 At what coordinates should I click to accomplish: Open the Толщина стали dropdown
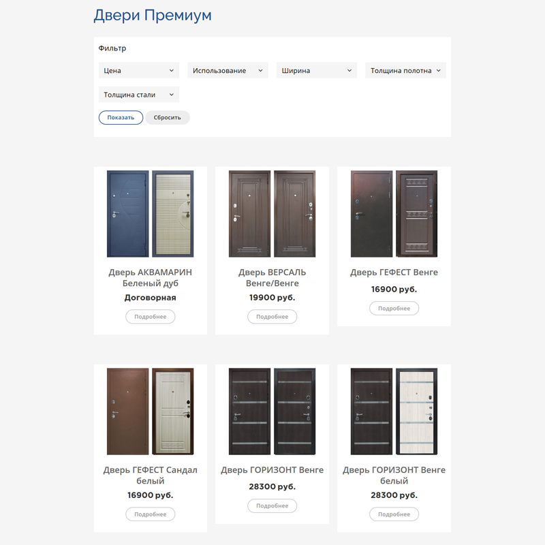(x=139, y=95)
